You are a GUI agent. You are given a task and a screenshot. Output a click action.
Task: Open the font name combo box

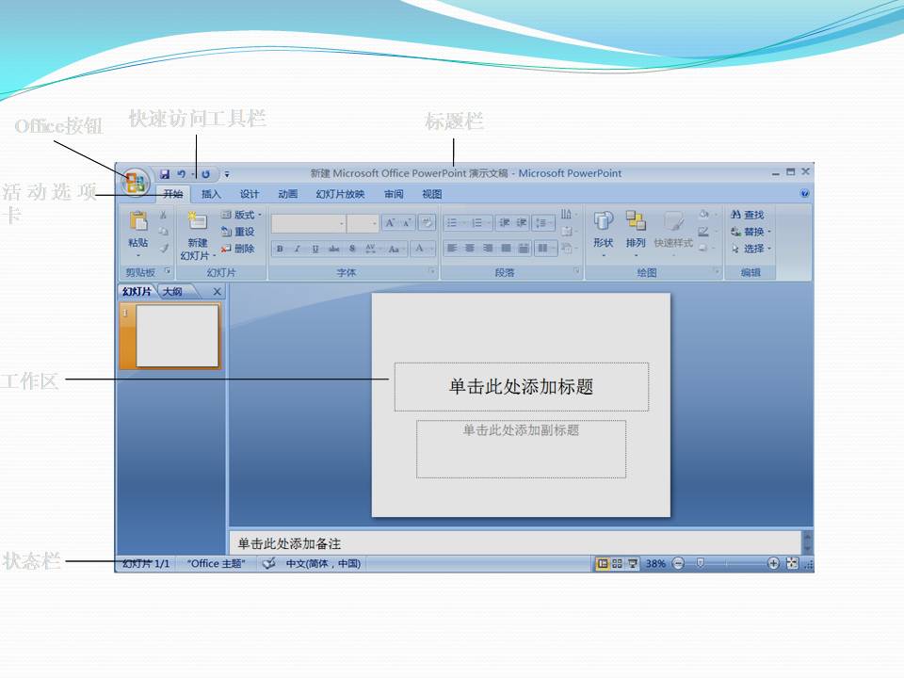click(x=309, y=223)
